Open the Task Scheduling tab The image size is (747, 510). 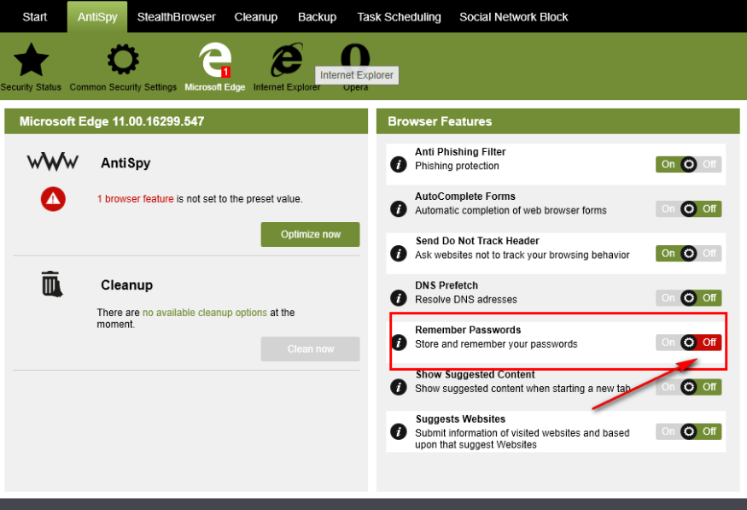point(400,17)
